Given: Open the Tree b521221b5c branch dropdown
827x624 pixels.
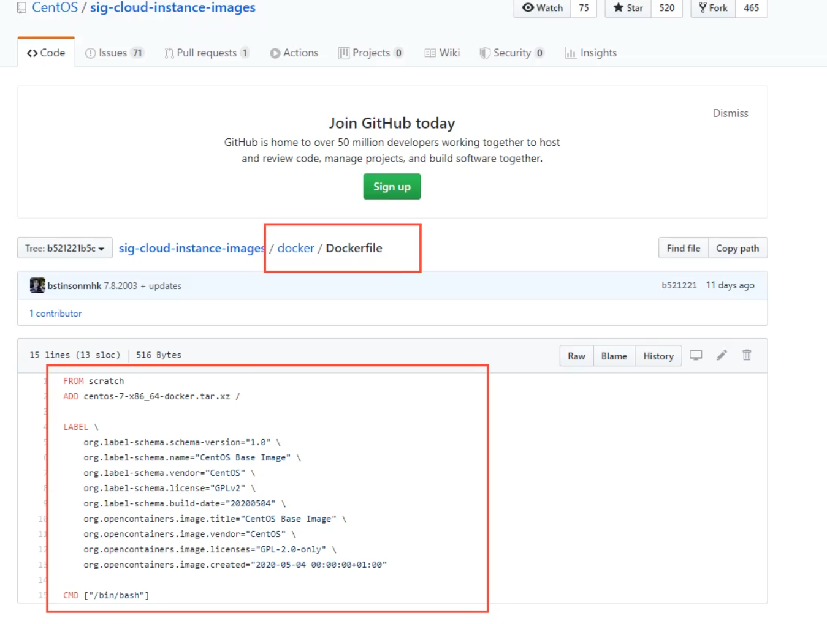Looking at the screenshot, I should [64, 248].
